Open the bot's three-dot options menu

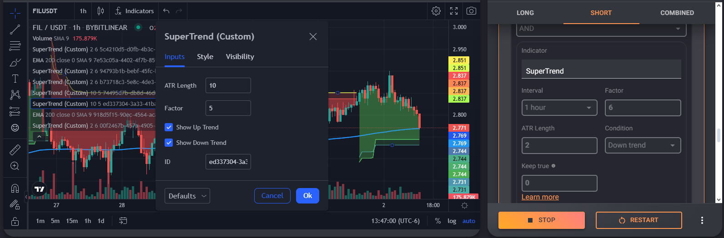pos(702,220)
